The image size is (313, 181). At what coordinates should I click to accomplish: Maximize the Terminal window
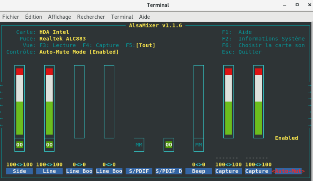(297, 5)
